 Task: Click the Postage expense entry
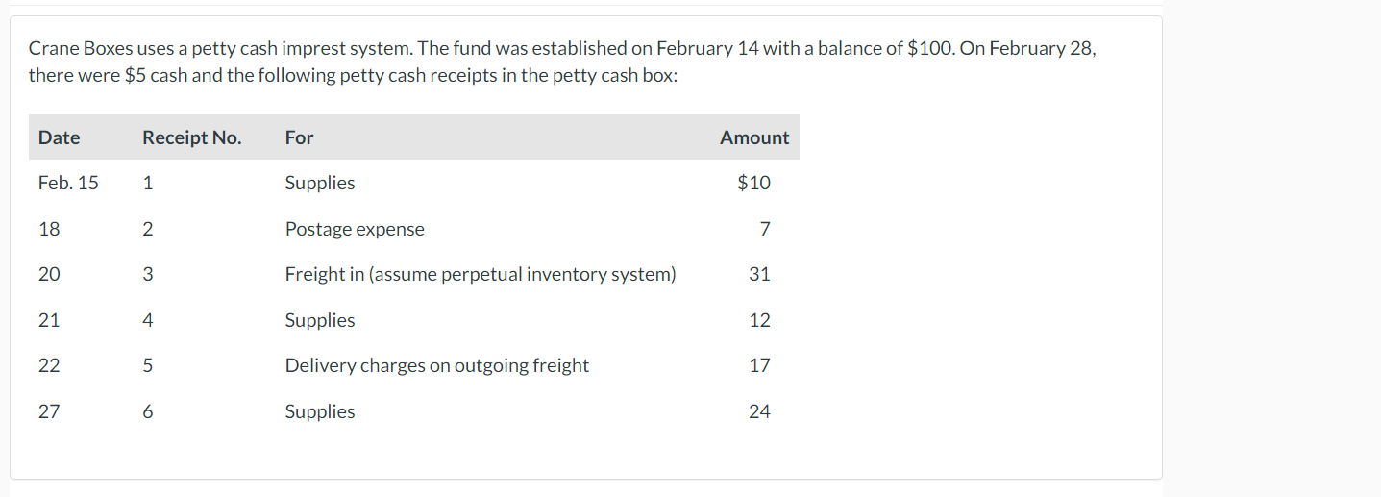[355, 229]
